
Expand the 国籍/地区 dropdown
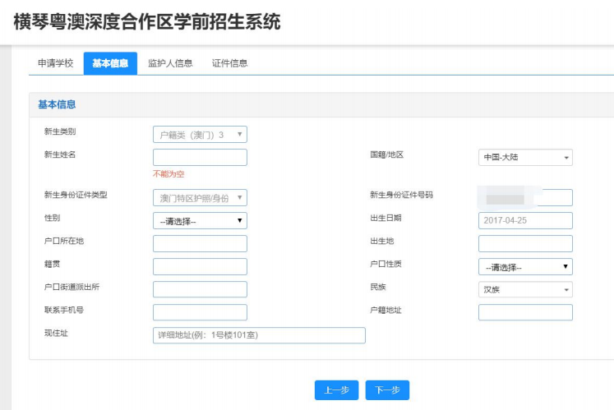525,158
